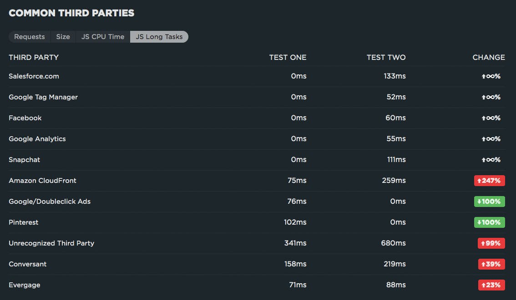
Task: Click the green 100% decrease badge for Google/Doubleclick Ads
Action: coord(490,201)
